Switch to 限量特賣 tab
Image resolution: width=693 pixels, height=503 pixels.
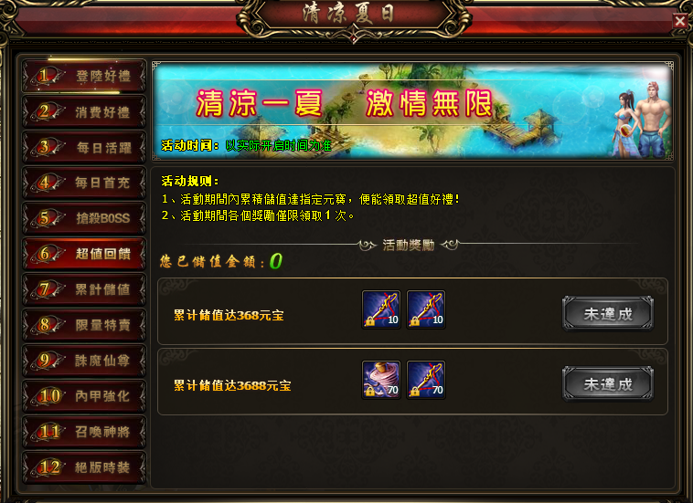(x=84, y=325)
